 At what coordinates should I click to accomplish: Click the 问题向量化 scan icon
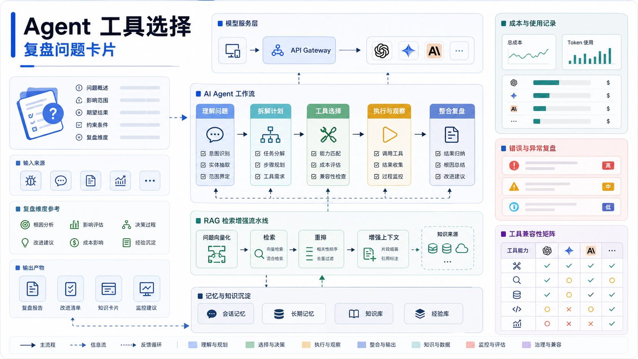tap(217, 254)
